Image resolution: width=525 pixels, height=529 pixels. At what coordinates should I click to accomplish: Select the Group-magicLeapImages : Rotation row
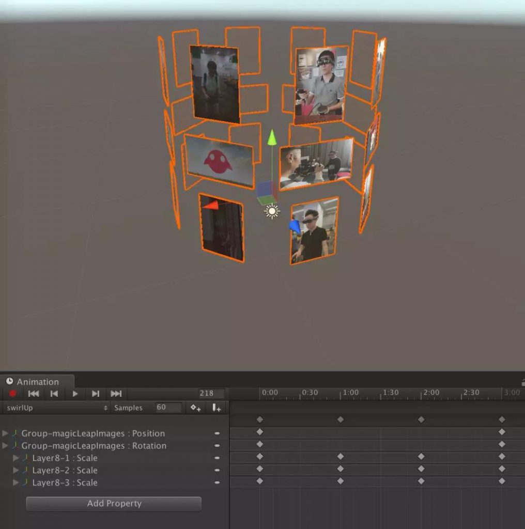click(114, 446)
